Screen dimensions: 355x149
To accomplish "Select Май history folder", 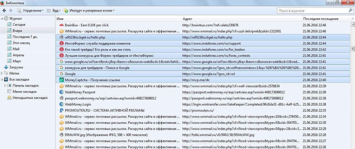I will [x=16, y=49].
